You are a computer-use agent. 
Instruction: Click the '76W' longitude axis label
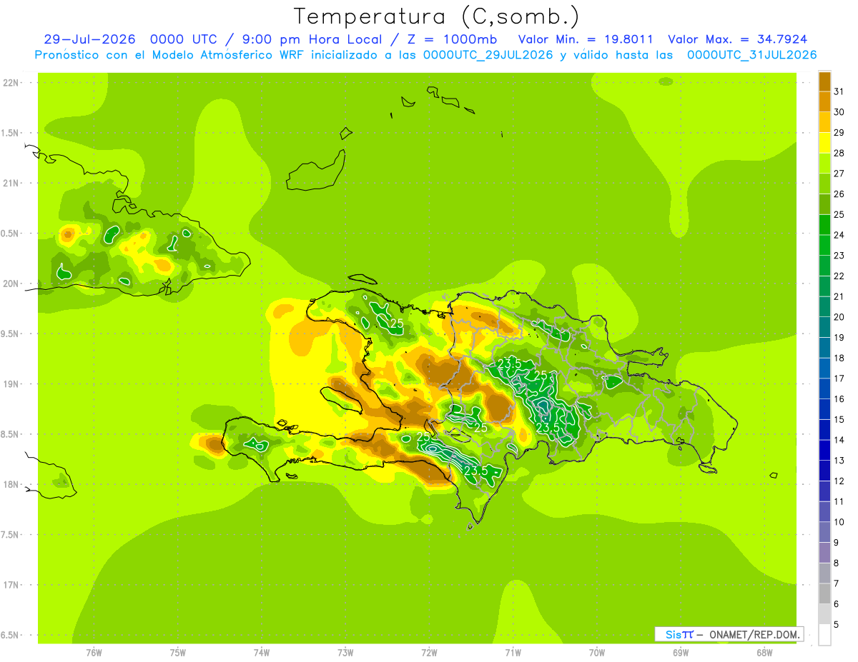pyautogui.click(x=94, y=653)
